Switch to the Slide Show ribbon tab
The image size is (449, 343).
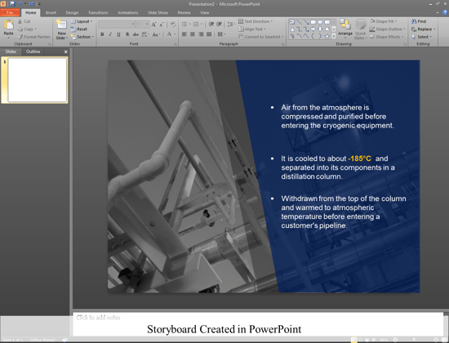click(158, 12)
